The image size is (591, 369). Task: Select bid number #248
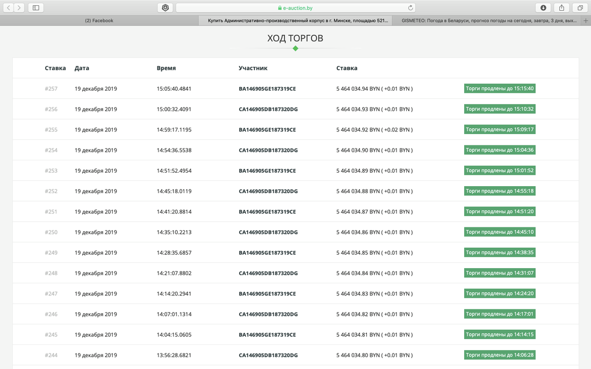(51, 273)
